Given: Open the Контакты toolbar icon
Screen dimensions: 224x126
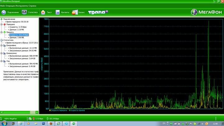Looking at the screenshot, I should point(58,12).
